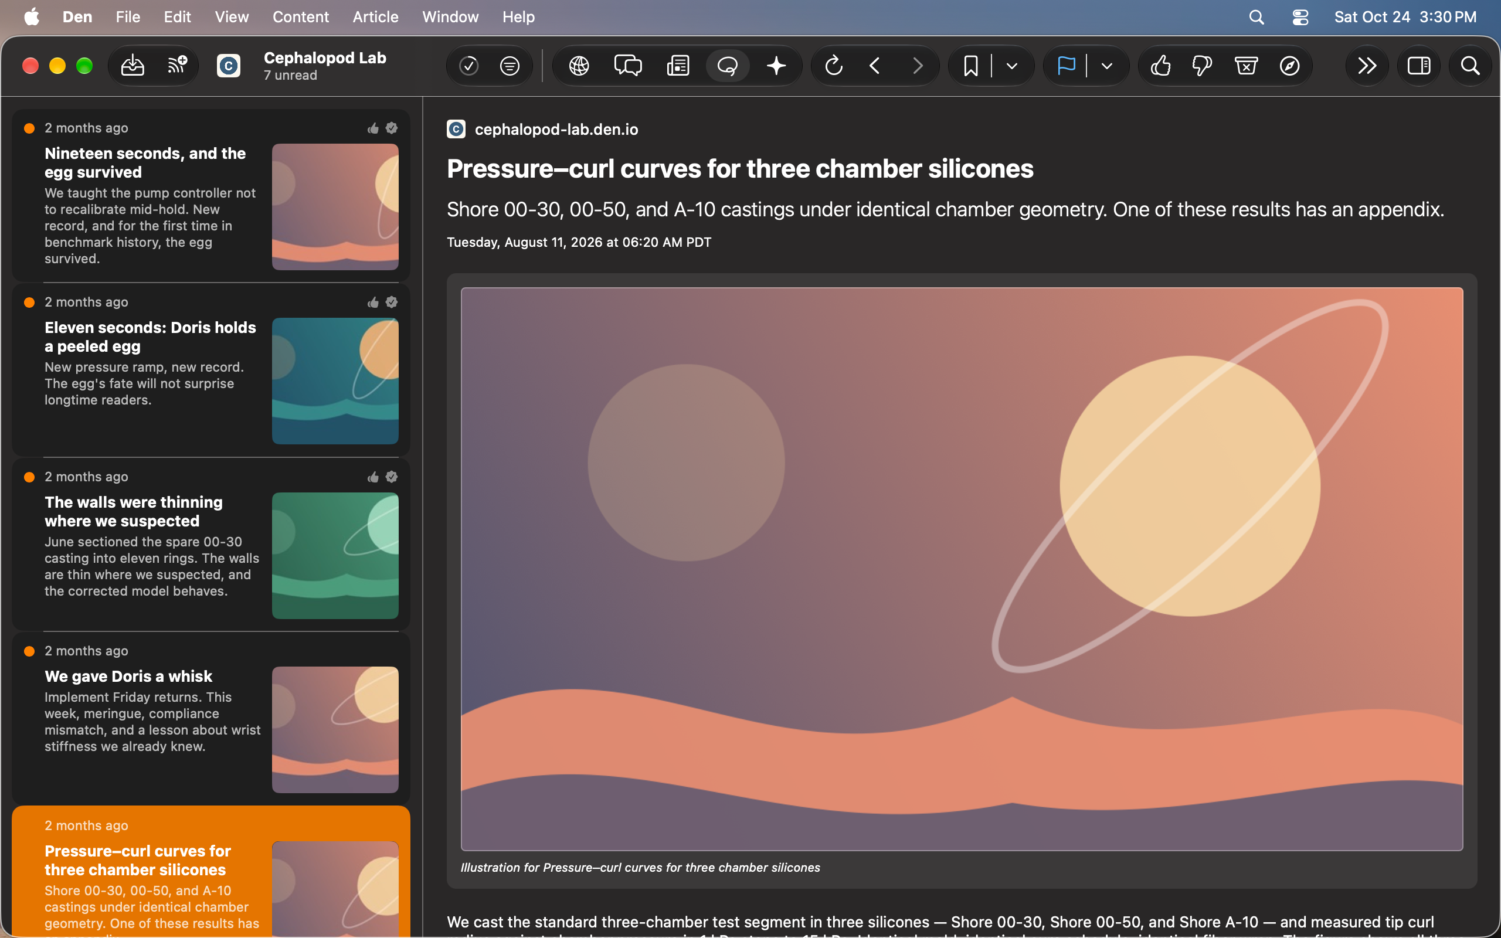Click the '7 unread' count label
Screen dimensions: 1501x938
click(x=290, y=75)
